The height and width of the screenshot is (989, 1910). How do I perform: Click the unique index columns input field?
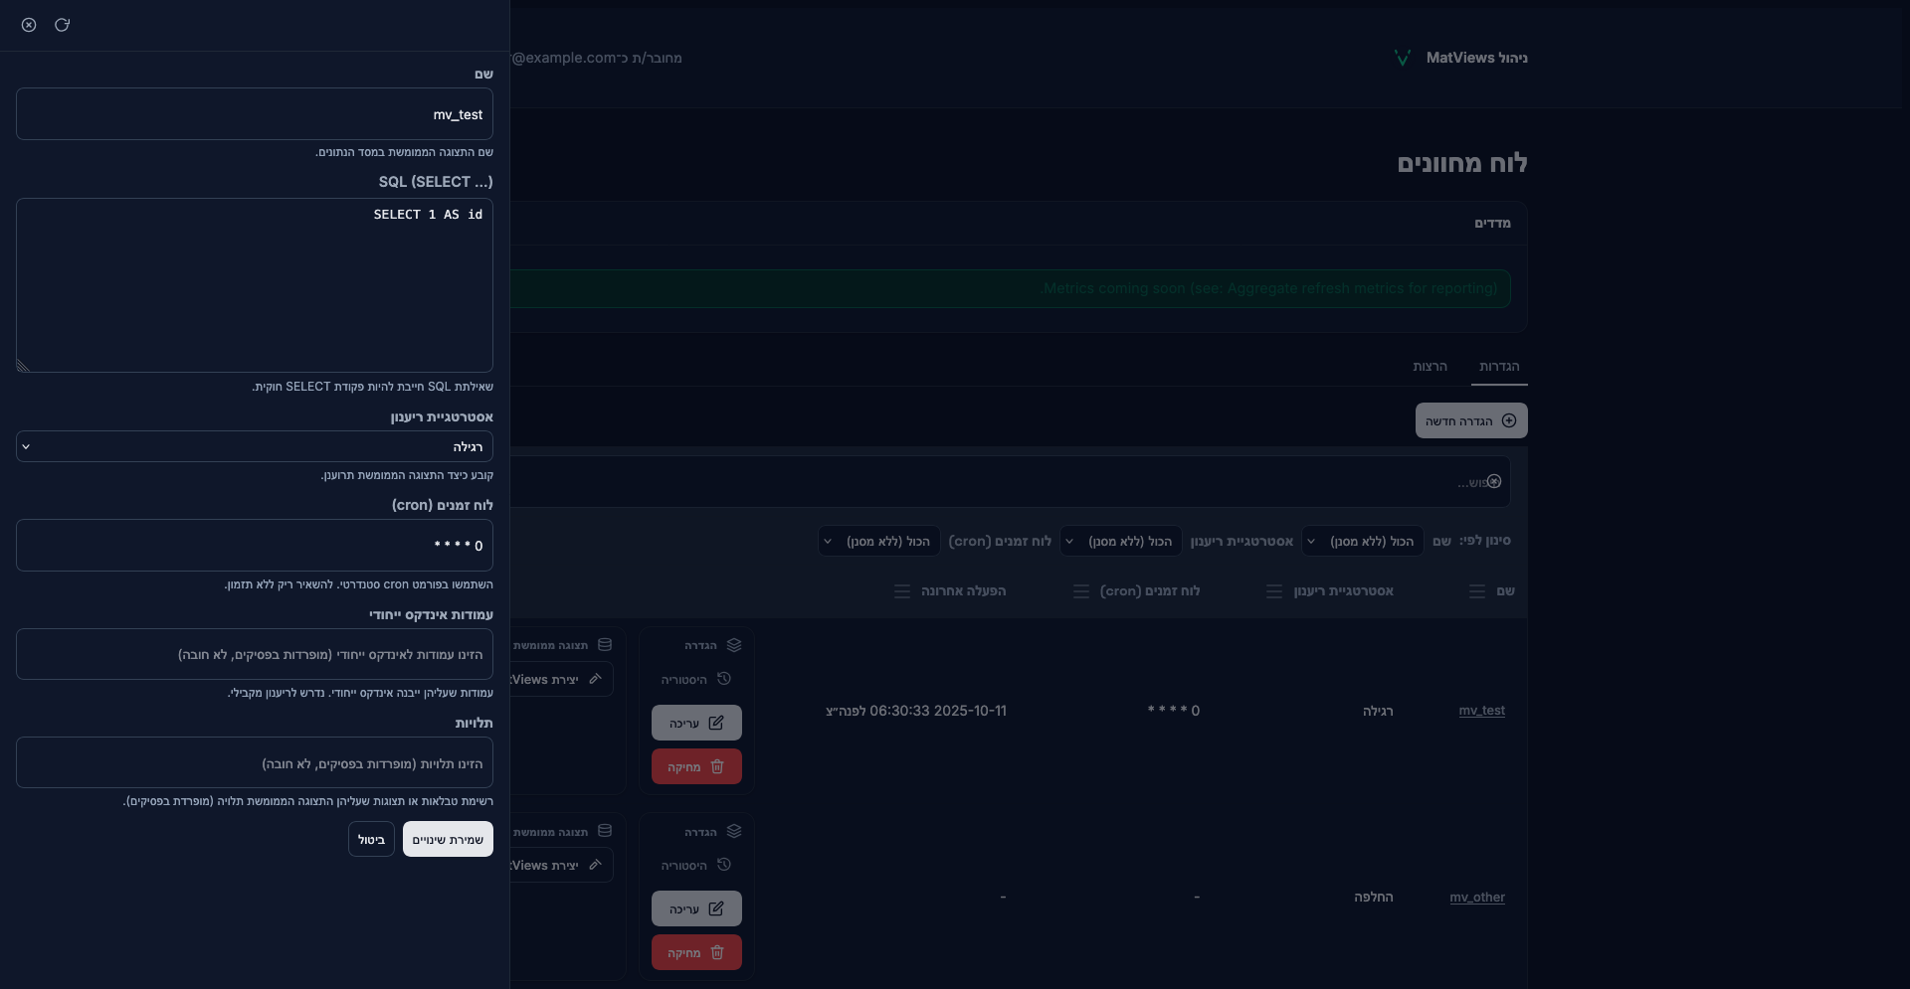click(255, 654)
